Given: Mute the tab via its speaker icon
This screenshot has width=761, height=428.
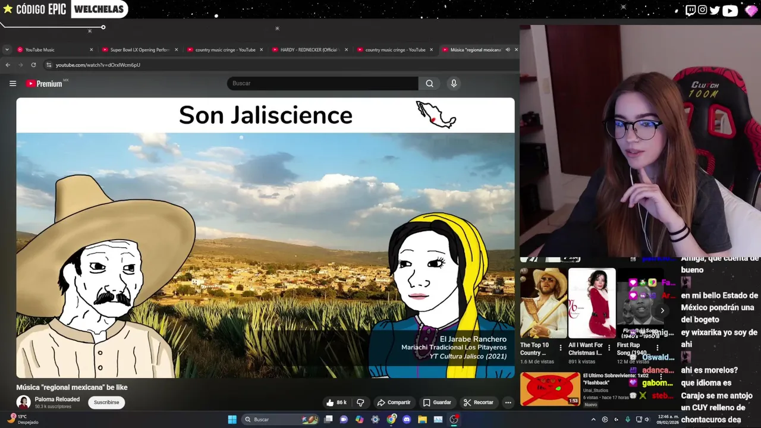Looking at the screenshot, I should 508,50.
